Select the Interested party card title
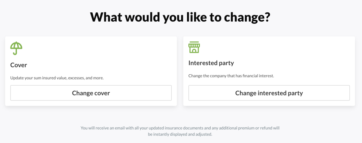362x143 pixels. pyautogui.click(x=211, y=63)
